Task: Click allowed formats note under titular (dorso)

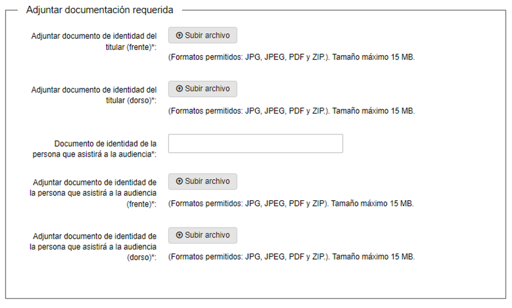Action: click(292, 111)
